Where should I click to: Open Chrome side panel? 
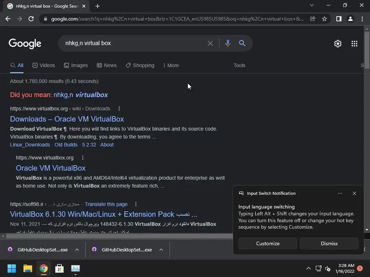click(339, 19)
